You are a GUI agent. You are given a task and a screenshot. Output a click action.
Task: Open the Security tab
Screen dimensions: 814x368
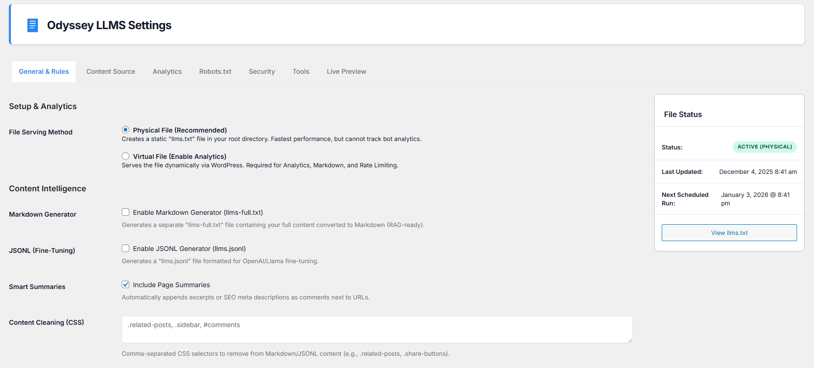coord(262,71)
